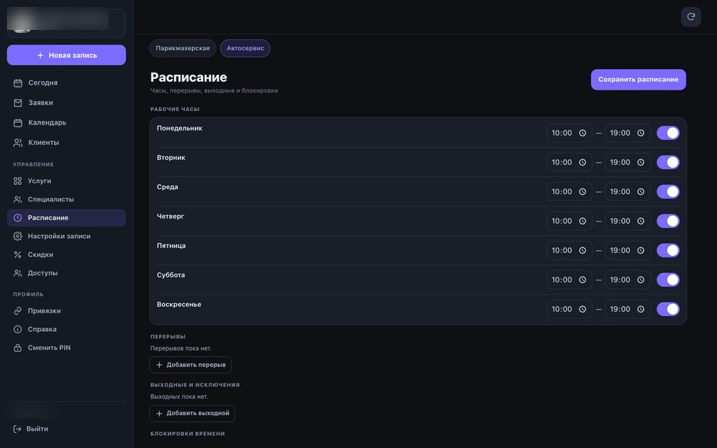
Task: Open Специалисты management page
Action: [x=66, y=199]
